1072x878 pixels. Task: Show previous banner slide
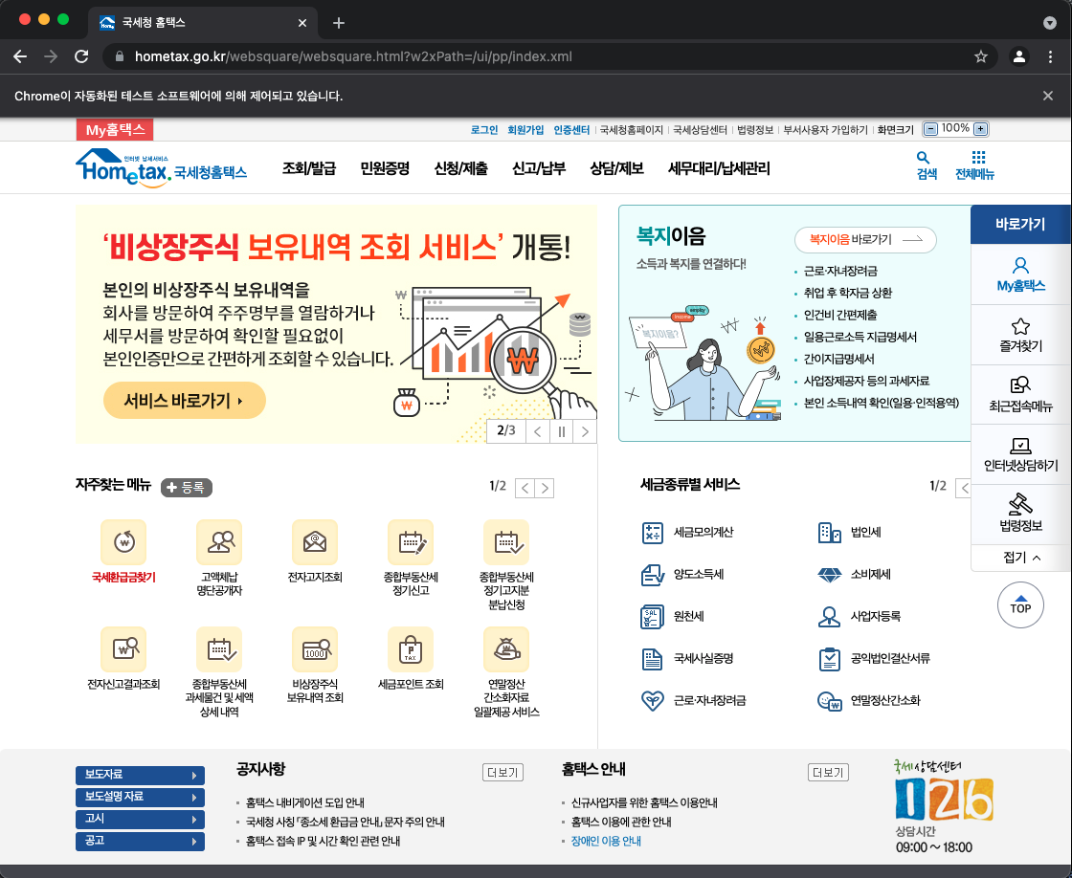[x=538, y=431]
